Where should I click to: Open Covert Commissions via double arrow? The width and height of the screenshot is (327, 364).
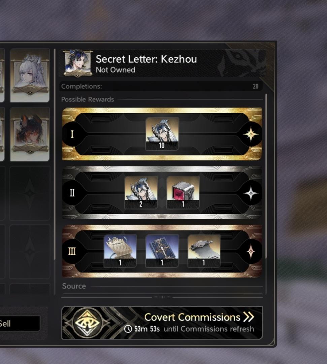[x=249, y=317]
